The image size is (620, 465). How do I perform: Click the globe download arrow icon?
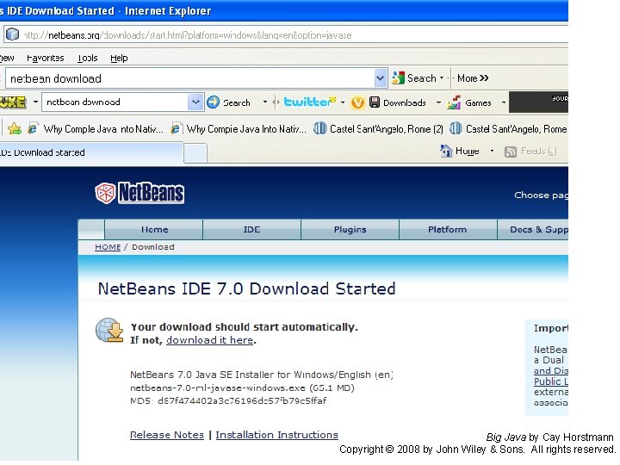click(109, 330)
